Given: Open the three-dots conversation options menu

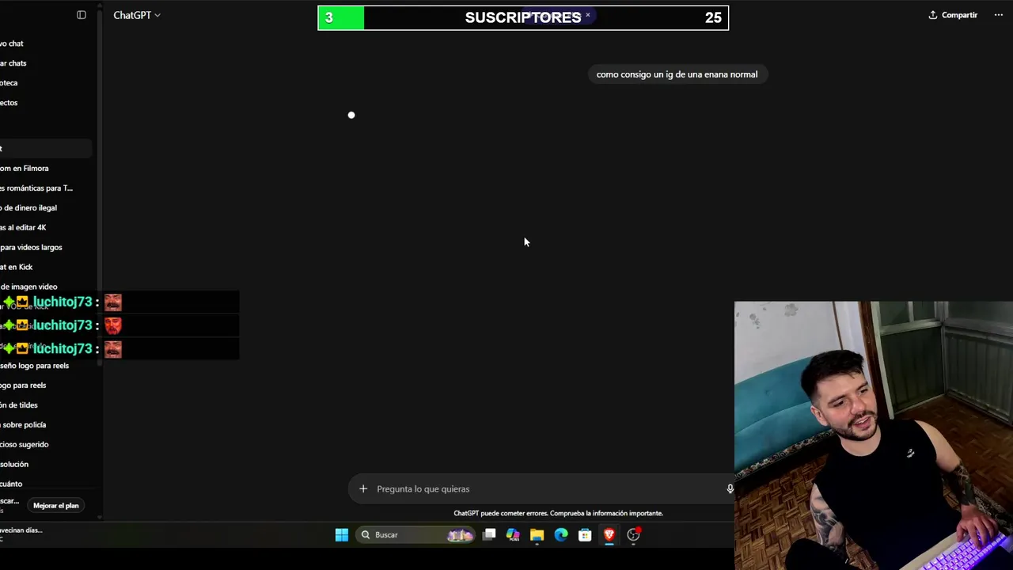Looking at the screenshot, I should (x=998, y=15).
